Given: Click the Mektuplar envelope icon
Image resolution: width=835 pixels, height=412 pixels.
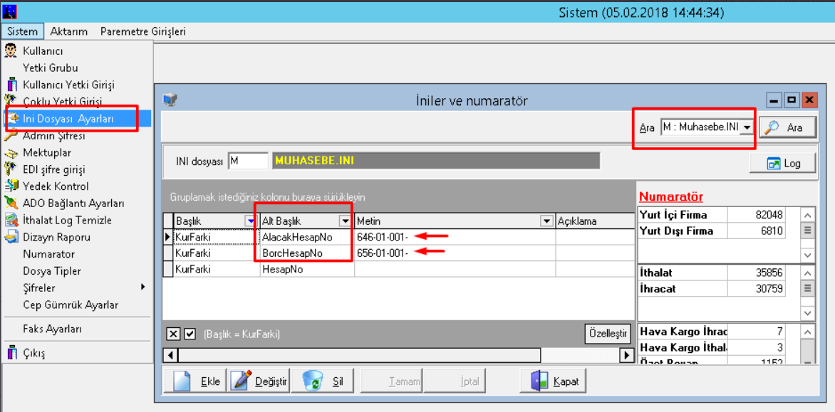Looking at the screenshot, I should tap(11, 152).
